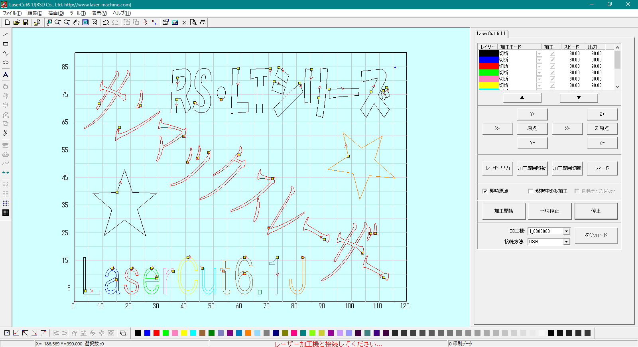The image size is (638, 347).
Task: Select the line drawing tool
Action: (6, 34)
